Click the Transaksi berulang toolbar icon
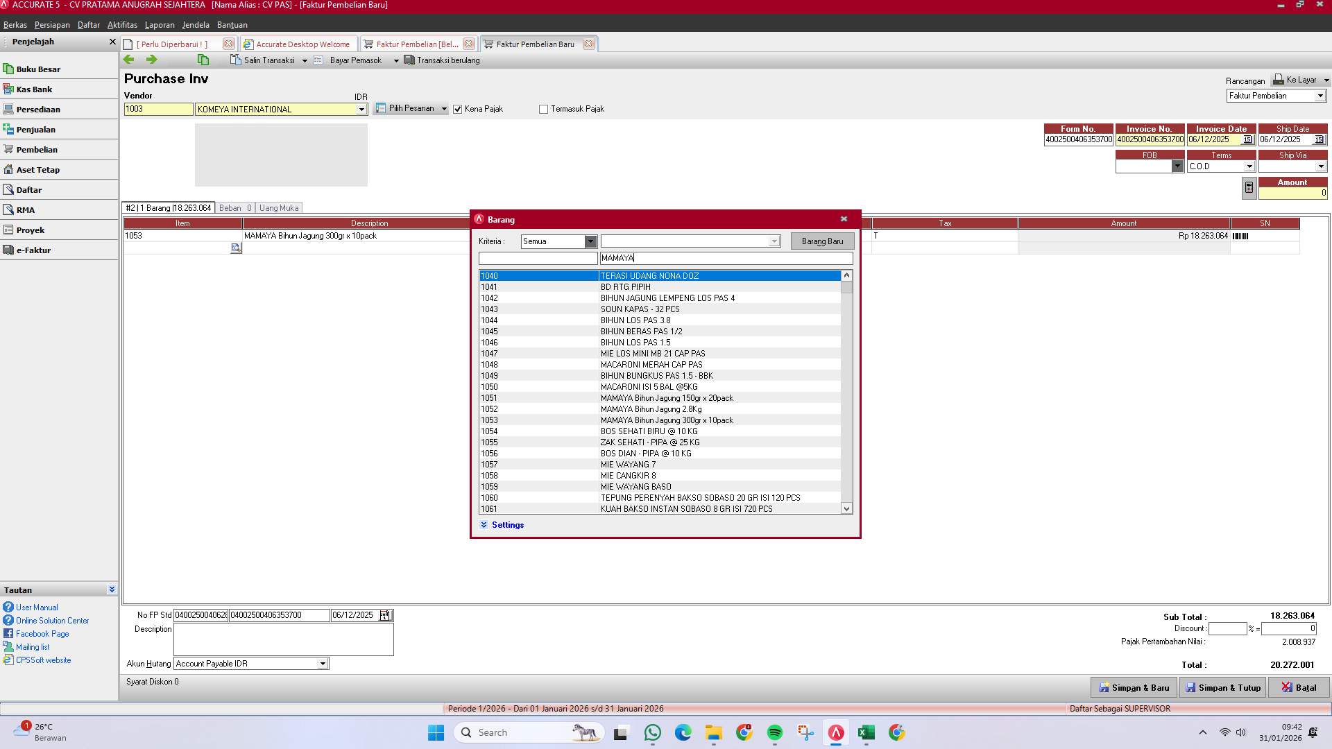 coord(409,60)
